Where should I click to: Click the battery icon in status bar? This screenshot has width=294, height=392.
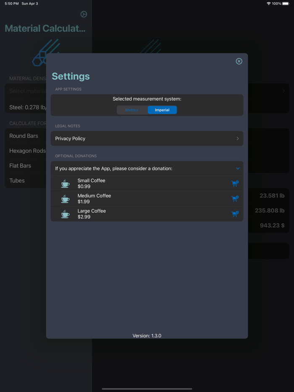pos(286,3)
